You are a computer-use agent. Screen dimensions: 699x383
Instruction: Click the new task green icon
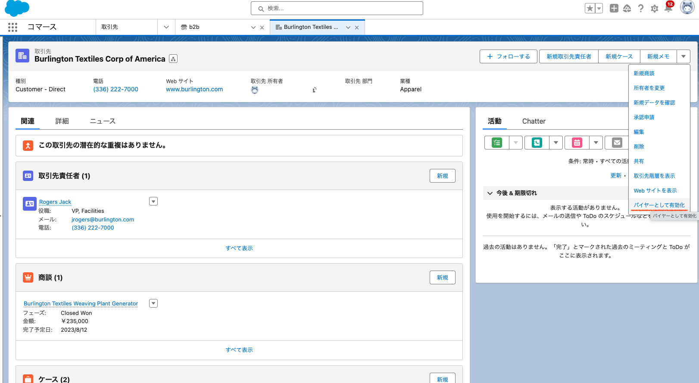tap(497, 143)
